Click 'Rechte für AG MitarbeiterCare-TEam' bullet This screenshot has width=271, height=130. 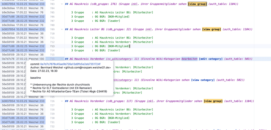coord(68,91)
